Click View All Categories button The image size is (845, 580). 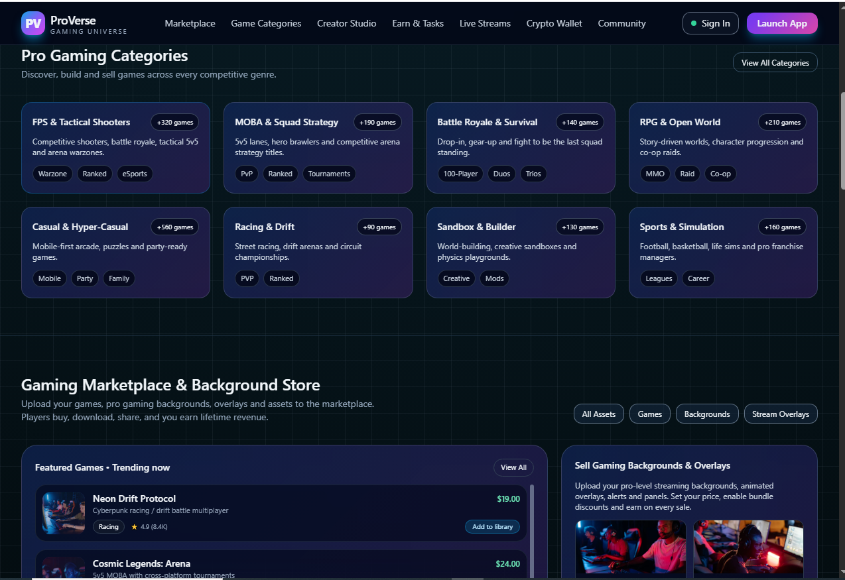tap(775, 63)
